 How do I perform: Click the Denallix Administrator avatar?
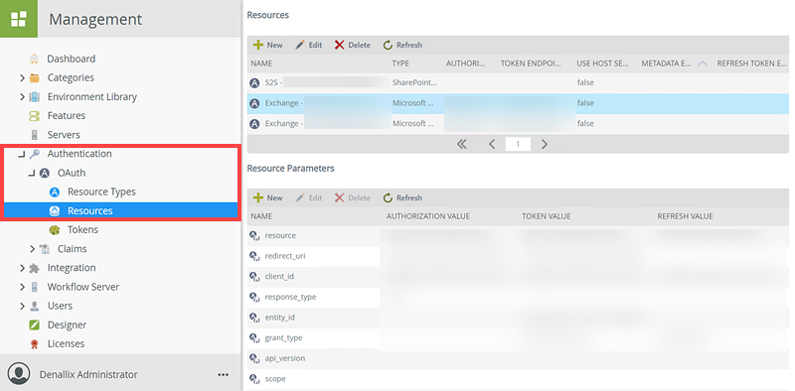(19, 374)
